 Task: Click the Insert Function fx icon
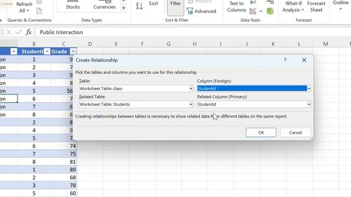tap(29, 32)
